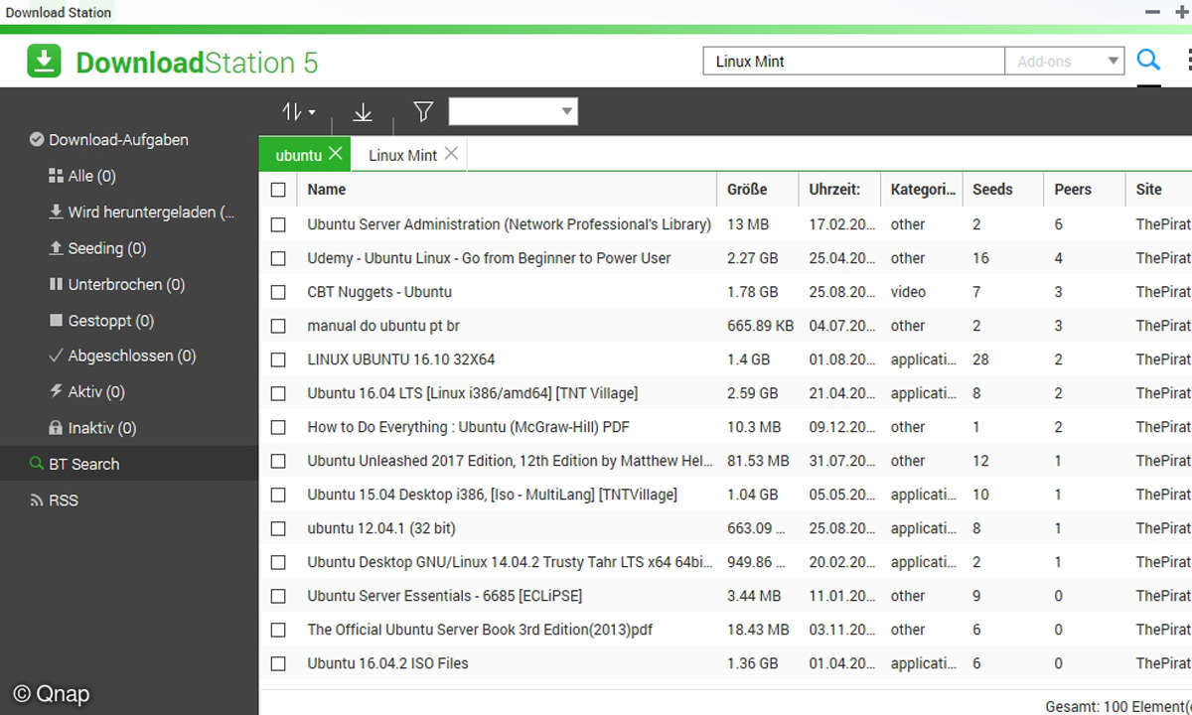The image size is (1192, 715).
Task: Sort by the Kategori... column header
Action: pyautogui.click(x=922, y=190)
